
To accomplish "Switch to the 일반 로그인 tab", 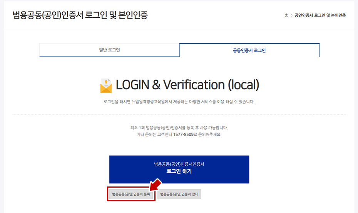I will click(109, 50).
